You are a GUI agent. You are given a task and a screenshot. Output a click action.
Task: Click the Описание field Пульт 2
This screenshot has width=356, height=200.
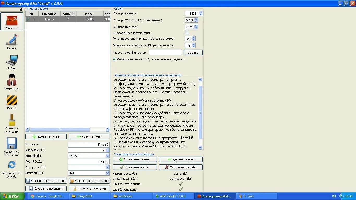pyautogui.click(x=89, y=145)
